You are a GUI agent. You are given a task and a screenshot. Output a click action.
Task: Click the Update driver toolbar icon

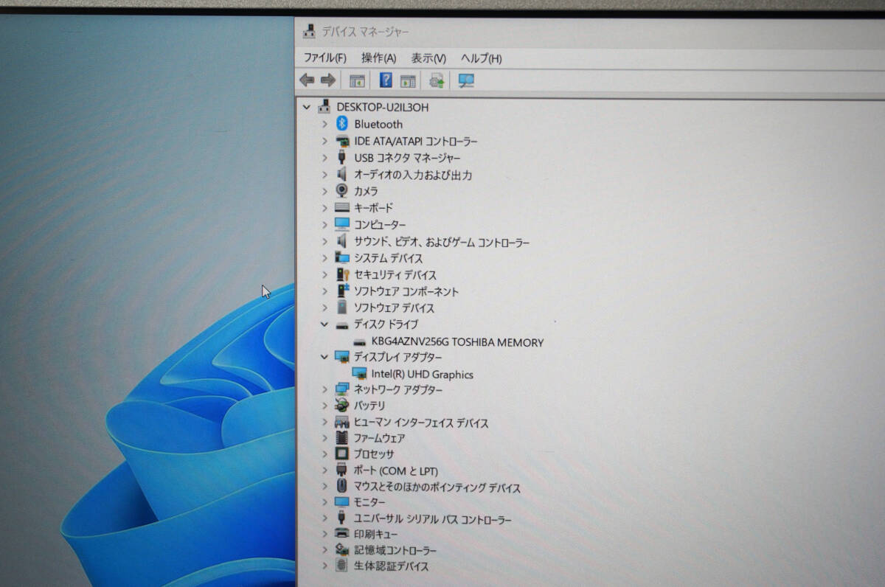point(437,80)
